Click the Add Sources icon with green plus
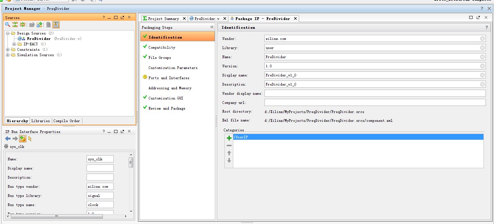The image size is (494, 224). pyautogui.click(x=39, y=25)
